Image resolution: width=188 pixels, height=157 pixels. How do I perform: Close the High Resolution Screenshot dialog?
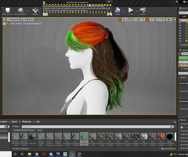[x=109, y=2]
